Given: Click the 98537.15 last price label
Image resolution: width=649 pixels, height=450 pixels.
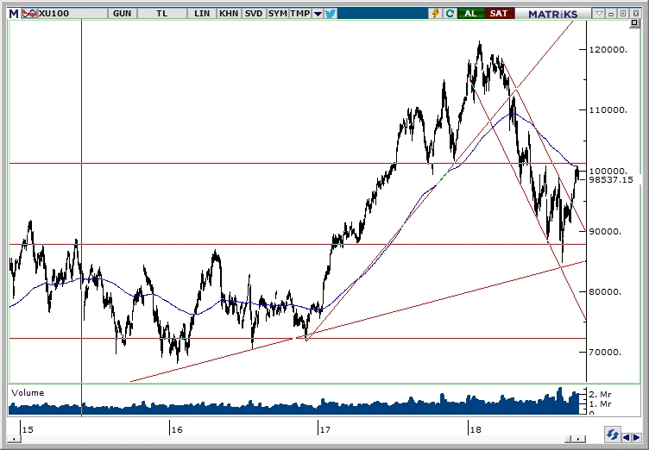Looking at the screenshot, I should (x=611, y=179).
